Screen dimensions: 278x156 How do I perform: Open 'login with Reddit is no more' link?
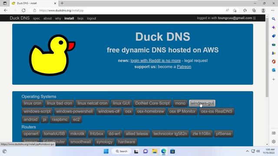(x=156, y=61)
